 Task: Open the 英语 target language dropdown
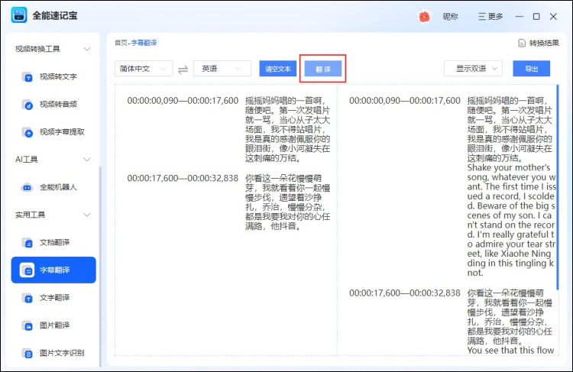222,69
